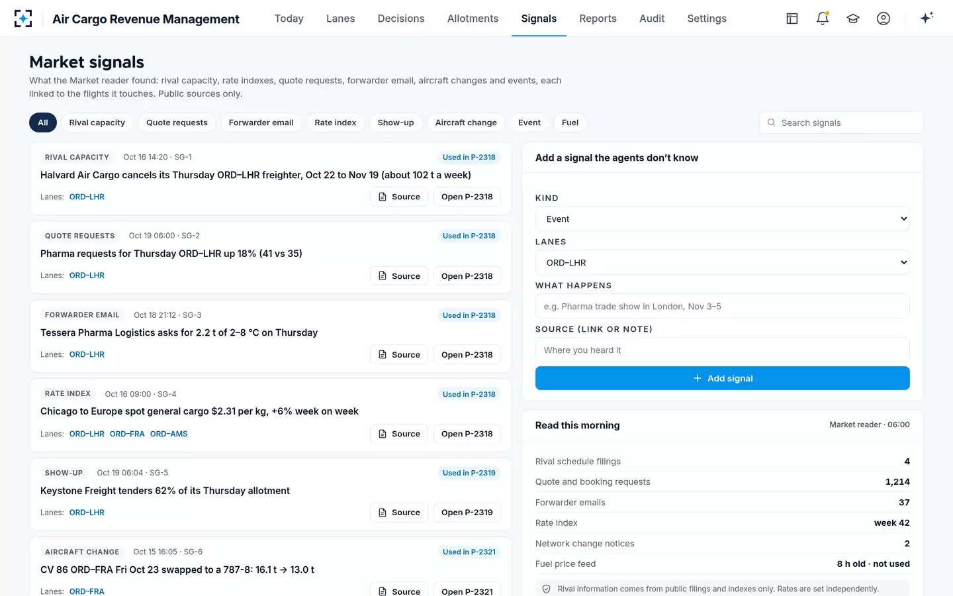Open the Reports tab
This screenshot has height=596, width=953.
[598, 19]
